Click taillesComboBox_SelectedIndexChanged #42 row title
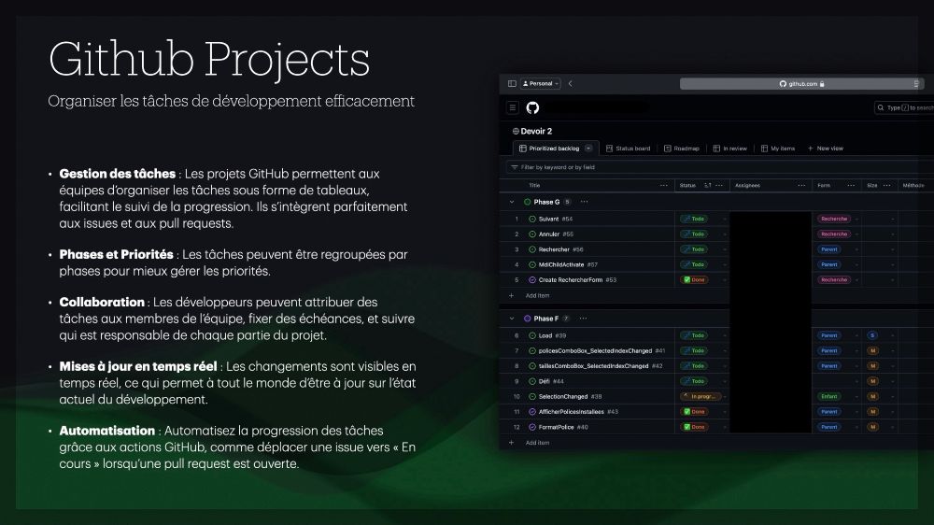934x525 pixels. point(601,366)
